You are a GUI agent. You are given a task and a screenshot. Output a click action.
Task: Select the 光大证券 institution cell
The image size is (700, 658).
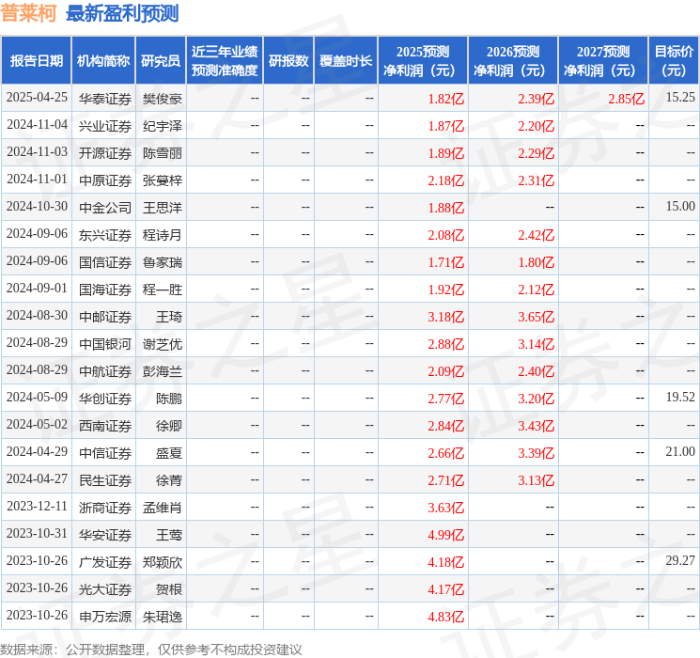click(x=105, y=589)
